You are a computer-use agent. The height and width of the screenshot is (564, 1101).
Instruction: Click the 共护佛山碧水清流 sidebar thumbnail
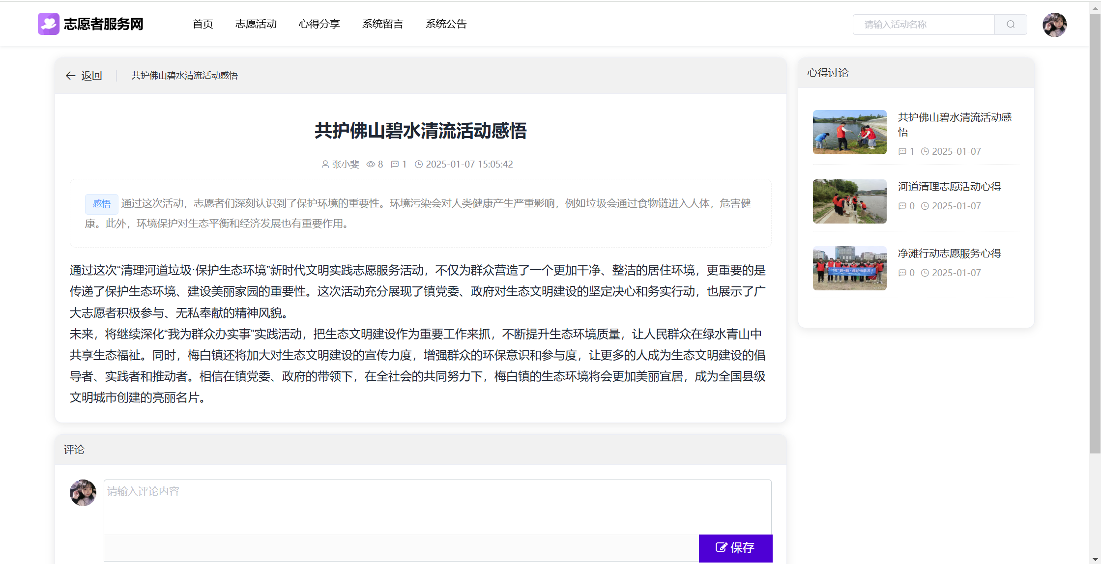849,132
